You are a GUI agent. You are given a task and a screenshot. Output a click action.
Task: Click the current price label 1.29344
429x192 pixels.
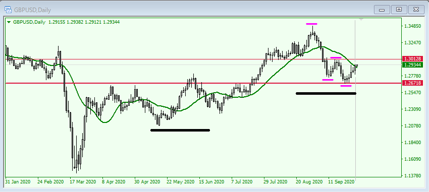[413, 65]
